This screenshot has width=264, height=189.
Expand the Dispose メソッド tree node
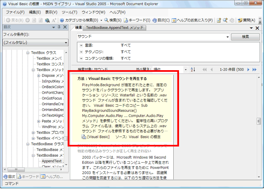(38, 76)
